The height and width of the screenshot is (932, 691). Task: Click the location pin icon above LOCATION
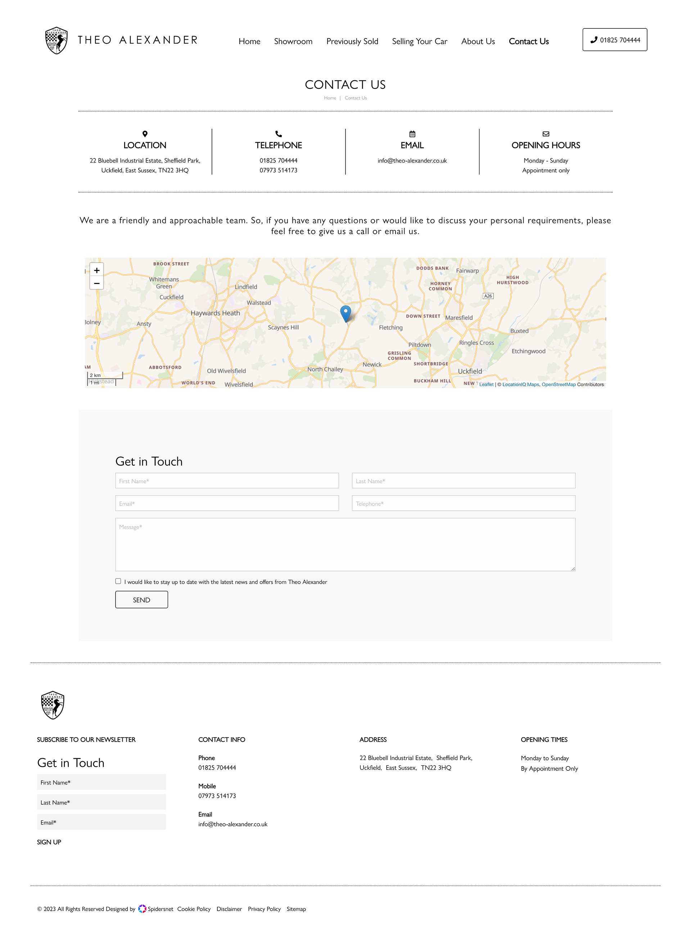click(145, 134)
